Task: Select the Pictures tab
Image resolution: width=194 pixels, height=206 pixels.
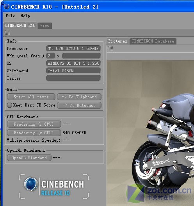Action: [118, 41]
